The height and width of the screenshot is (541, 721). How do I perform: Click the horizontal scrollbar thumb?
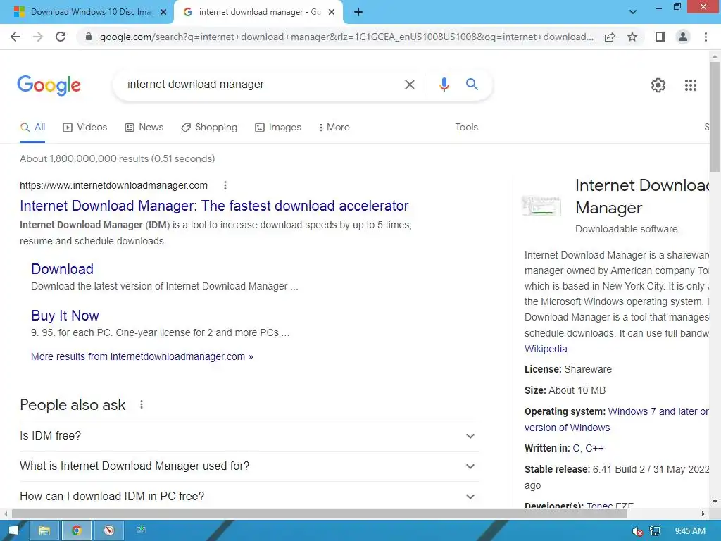click(x=320, y=514)
